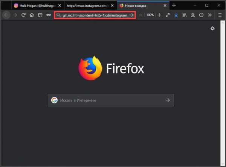
Task: Zoom in with the plus button
Action: (x=159, y=15)
